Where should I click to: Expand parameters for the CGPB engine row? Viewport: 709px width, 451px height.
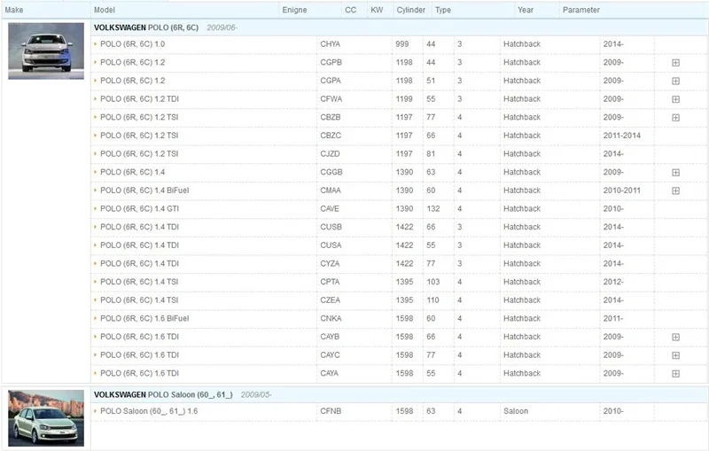[x=675, y=63]
